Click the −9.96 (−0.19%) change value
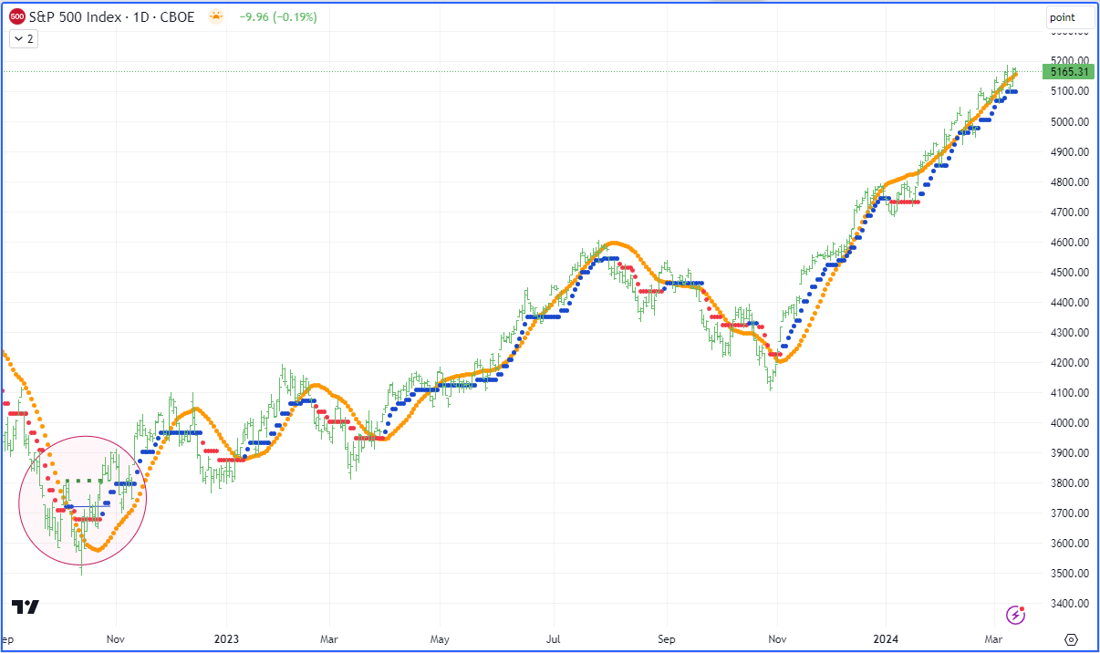The height and width of the screenshot is (653, 1100). 278,17
